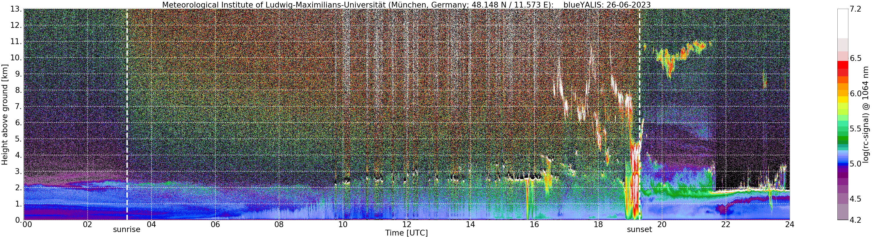Viewport: 876px width, 239px height.
Task: Click the height-axis tick label '9.'
Action: click(18, 74)
